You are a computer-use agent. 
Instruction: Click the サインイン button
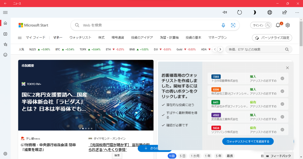261,25
